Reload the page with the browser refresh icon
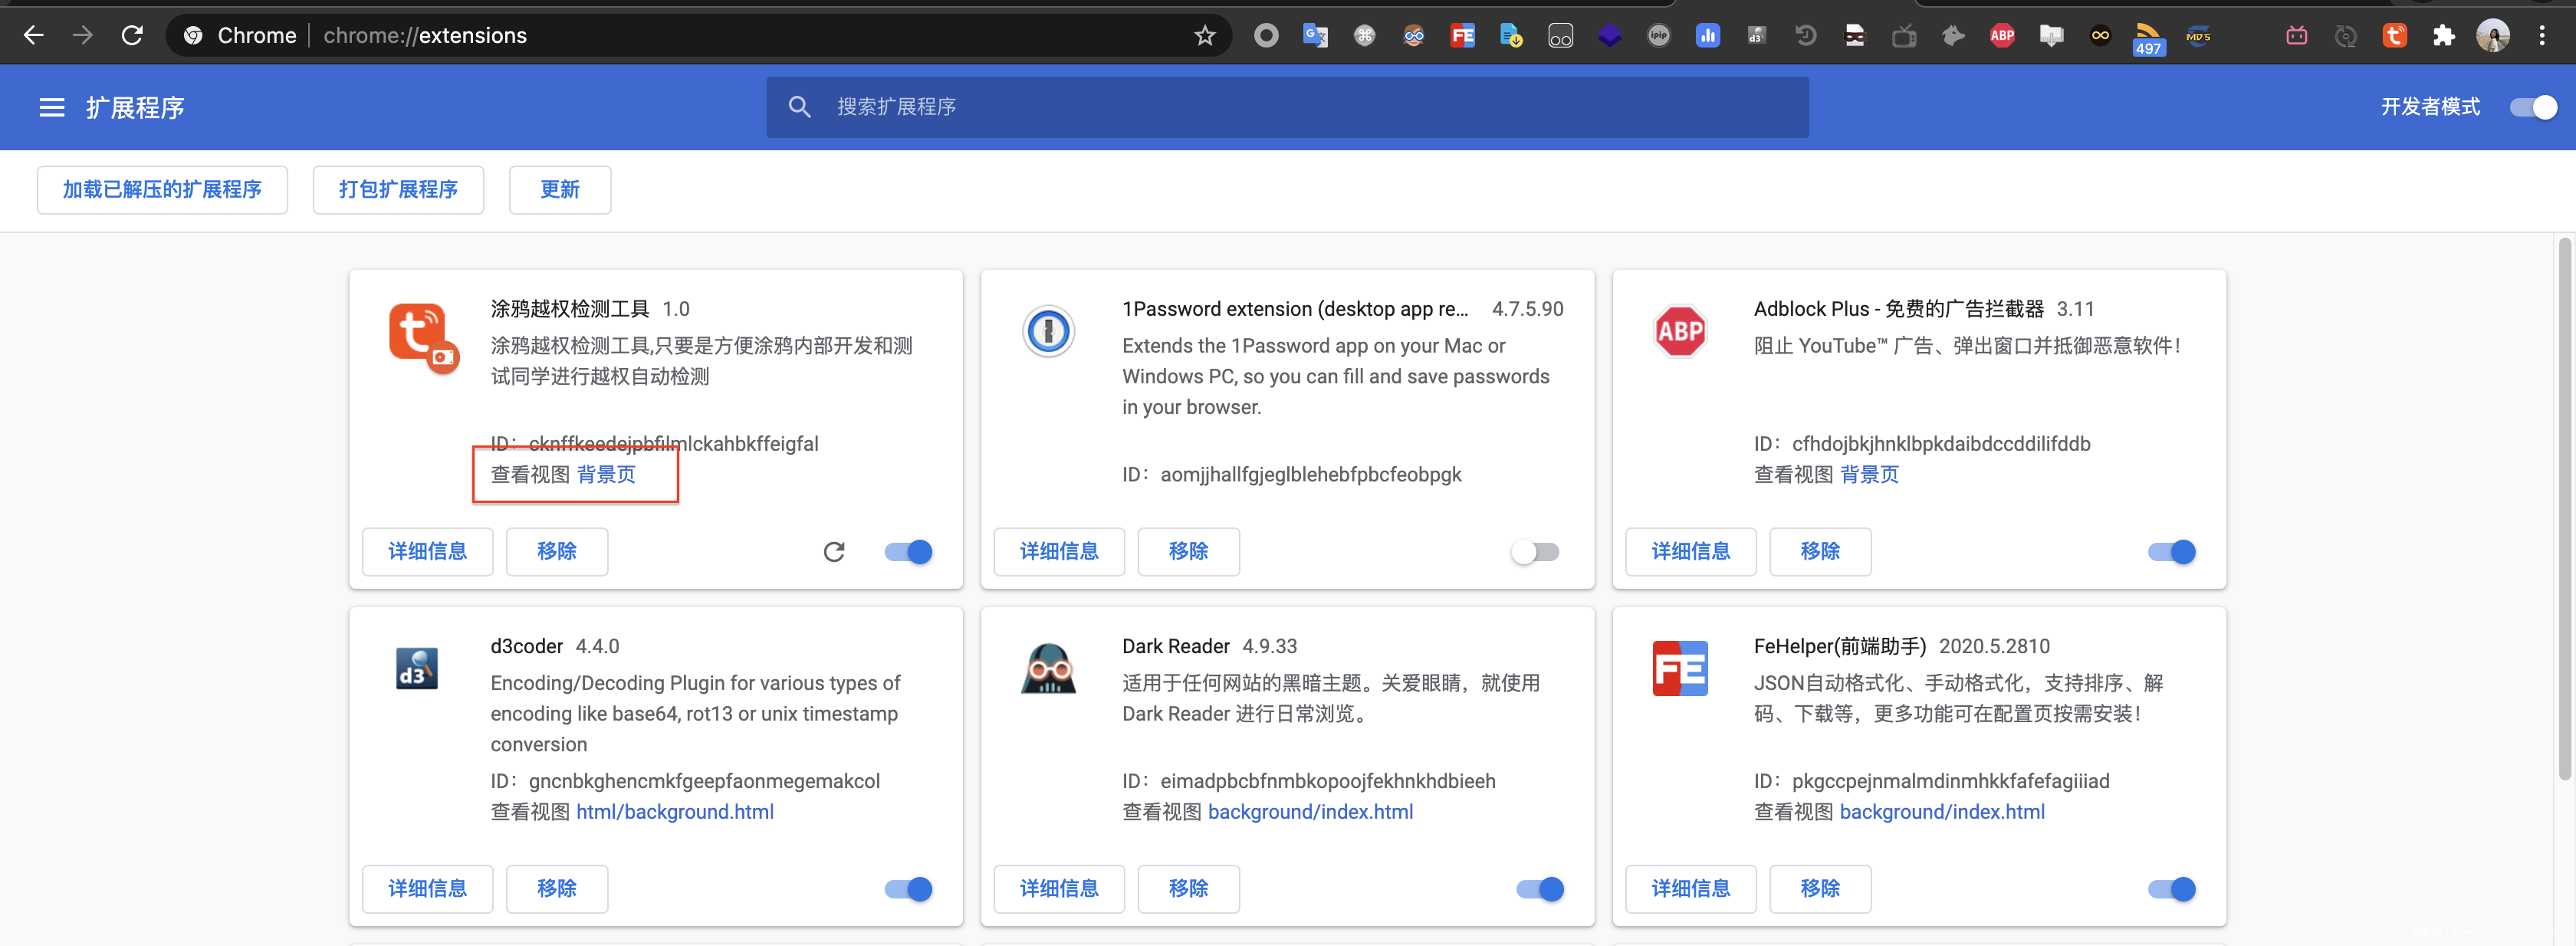This screenshot has height=946, width=2576. pyautogui.click(x=132, y=36)
